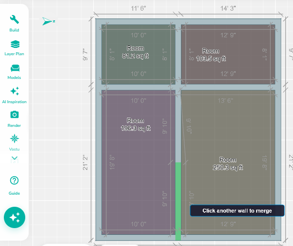Click the Vastu label in sidebar
The height and width of the screenshot is (246, 293).
[14, 149]
